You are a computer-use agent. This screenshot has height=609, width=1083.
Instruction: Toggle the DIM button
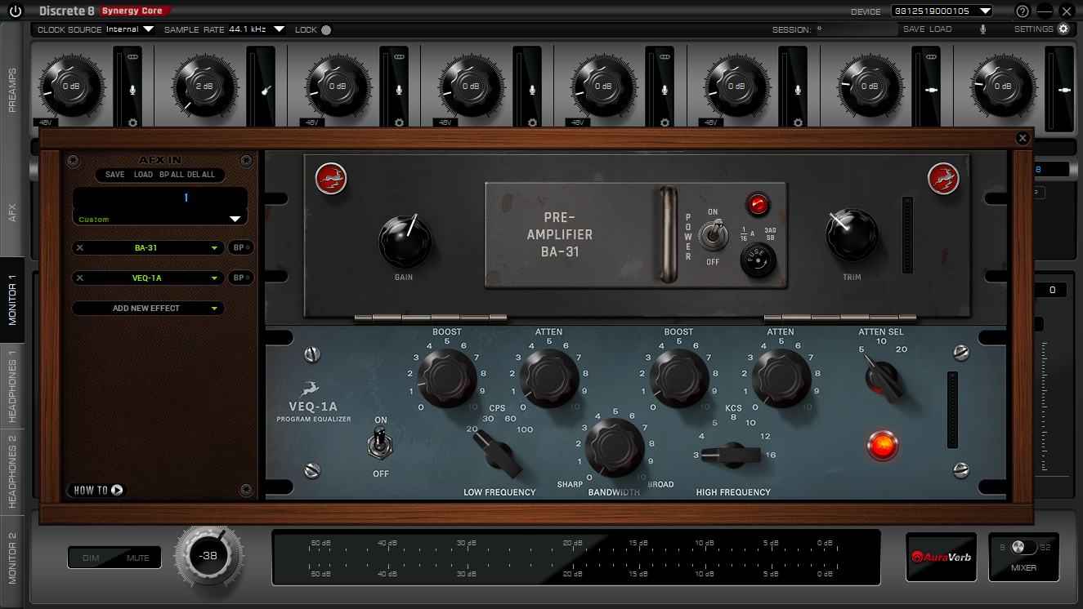tap(91, 558)
